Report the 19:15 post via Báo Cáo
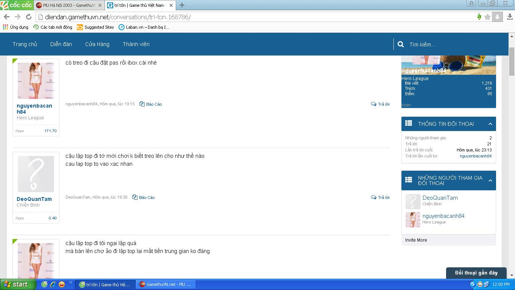Screen dimensions: 515x290 tap(151, 104)
